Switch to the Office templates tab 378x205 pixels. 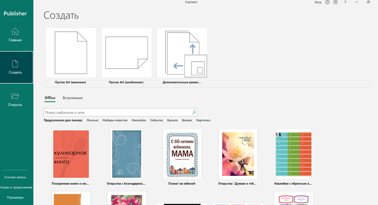(50, 98)
